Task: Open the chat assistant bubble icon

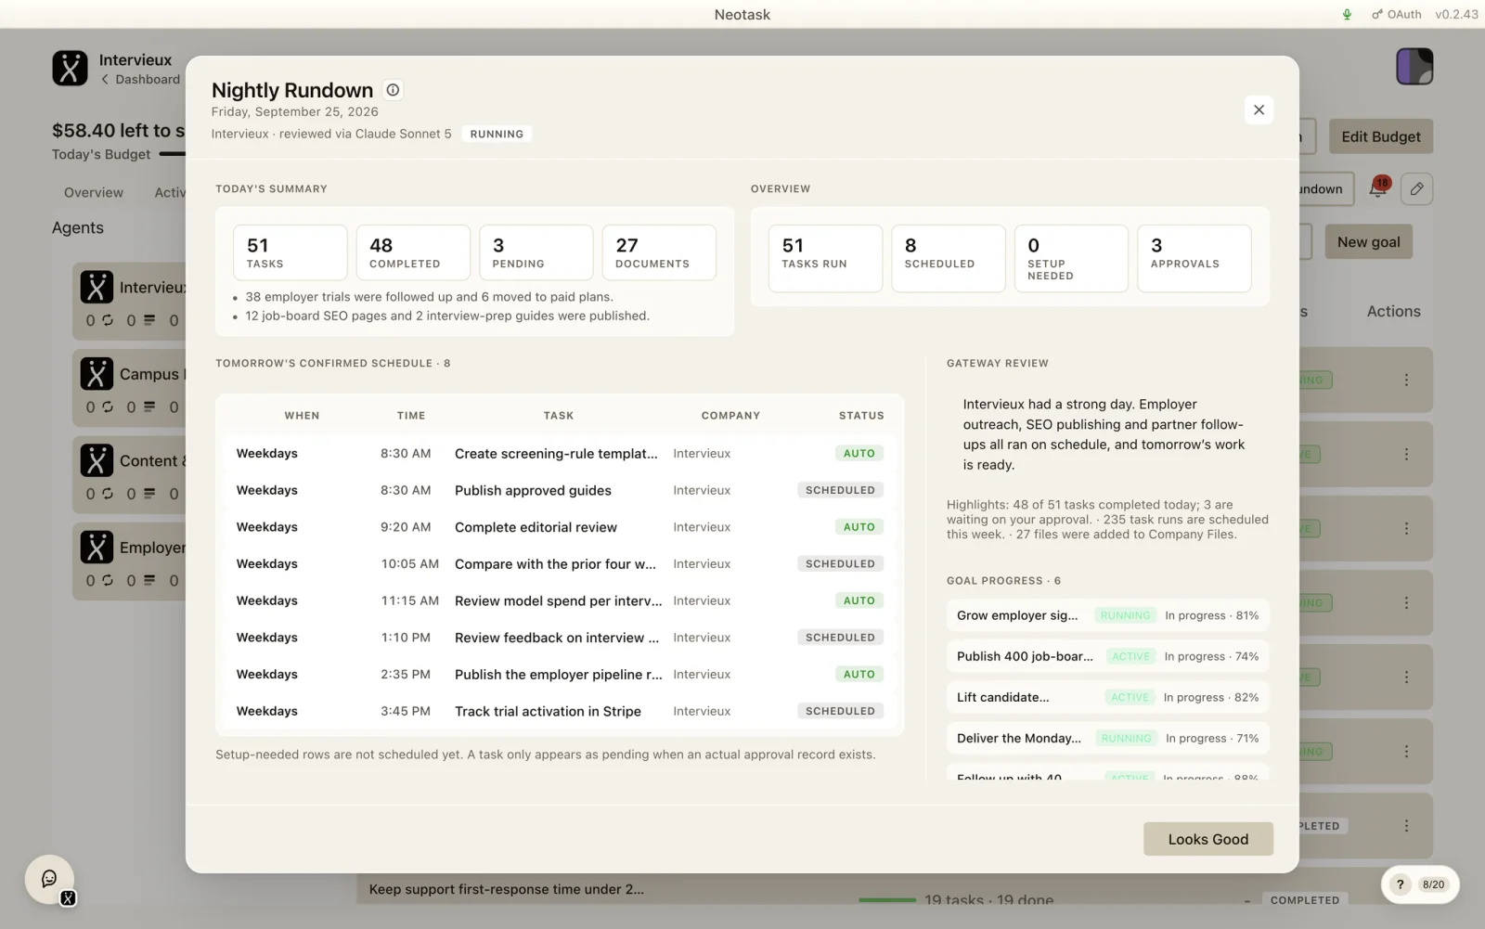Action: [49, 879]
